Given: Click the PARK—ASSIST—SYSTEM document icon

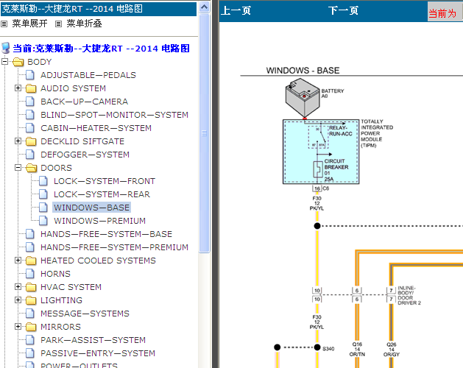Looking at the screenshot, I should (x=30, y=339).
